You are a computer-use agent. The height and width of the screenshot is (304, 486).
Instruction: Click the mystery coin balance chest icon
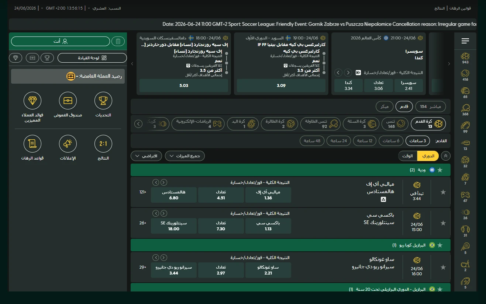point(70,76)
